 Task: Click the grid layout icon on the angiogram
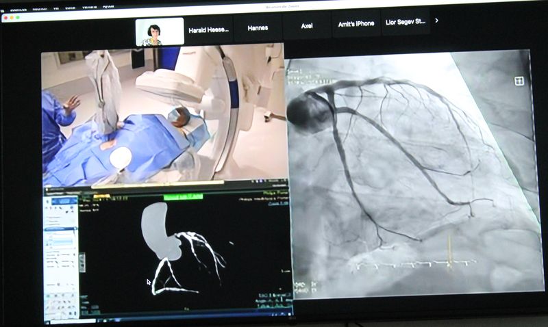click(519, 81)
